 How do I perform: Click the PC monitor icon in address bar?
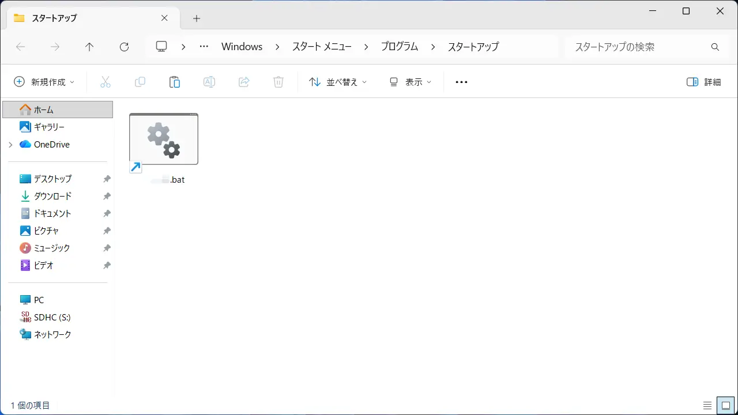point(161,47)
